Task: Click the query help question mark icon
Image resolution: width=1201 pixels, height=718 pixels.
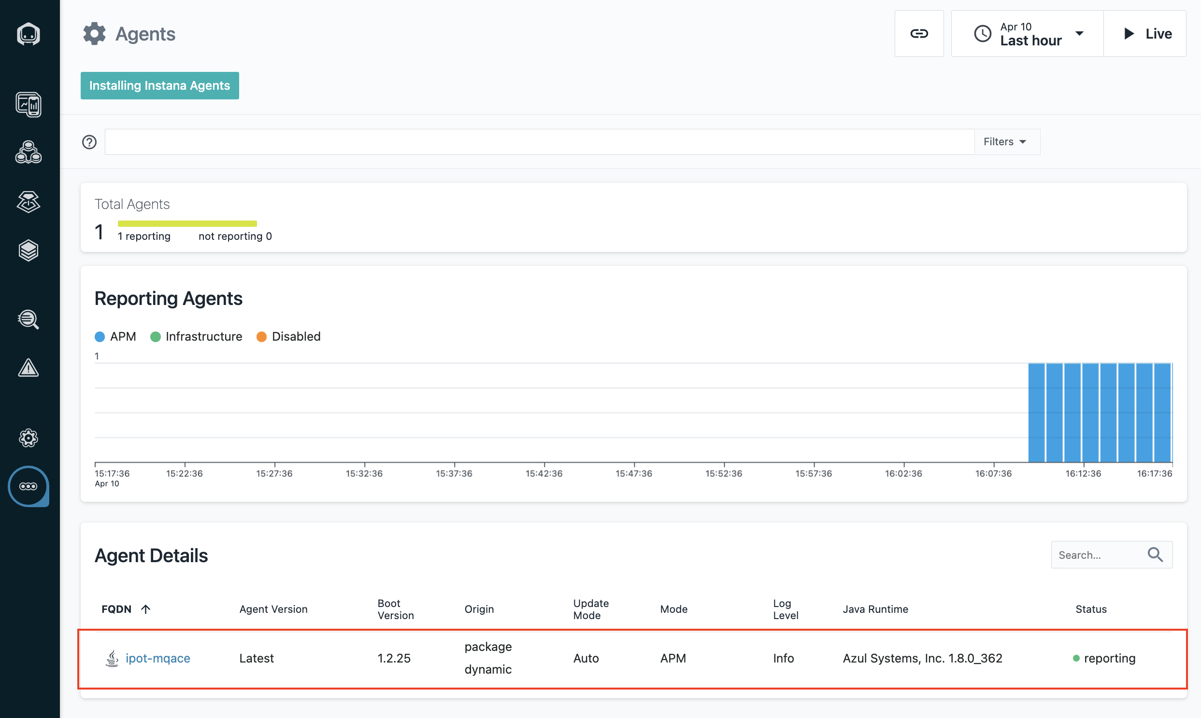Action: (x=89, y=142)
